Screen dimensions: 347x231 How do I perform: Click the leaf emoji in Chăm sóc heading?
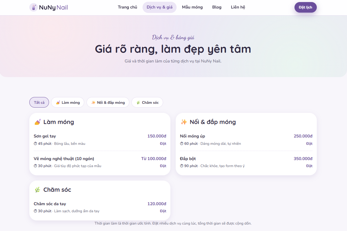click(x=38, y=190)
